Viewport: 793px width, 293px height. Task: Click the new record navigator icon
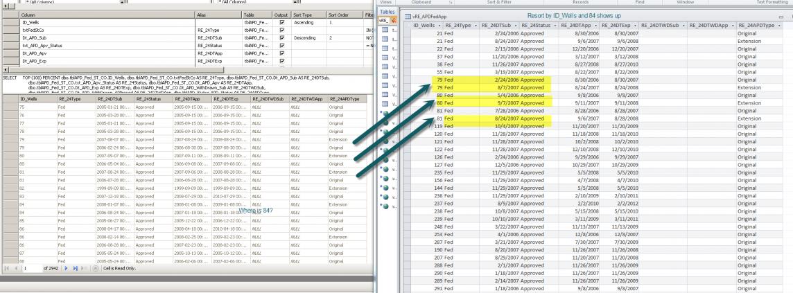(84, 268)
